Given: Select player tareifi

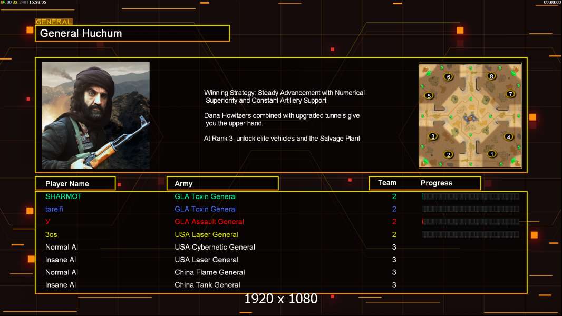Looking at the screenshot, I should tap(54, 209).
